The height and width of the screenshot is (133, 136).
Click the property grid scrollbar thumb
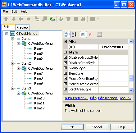tap(131, 78)
